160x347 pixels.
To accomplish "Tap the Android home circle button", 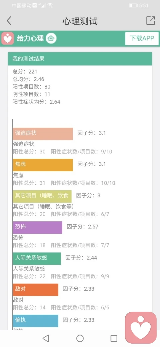I will coord(80,338).
